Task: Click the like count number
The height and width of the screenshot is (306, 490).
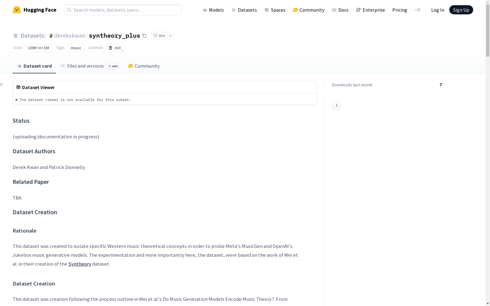Action: (x=171, y=35)
